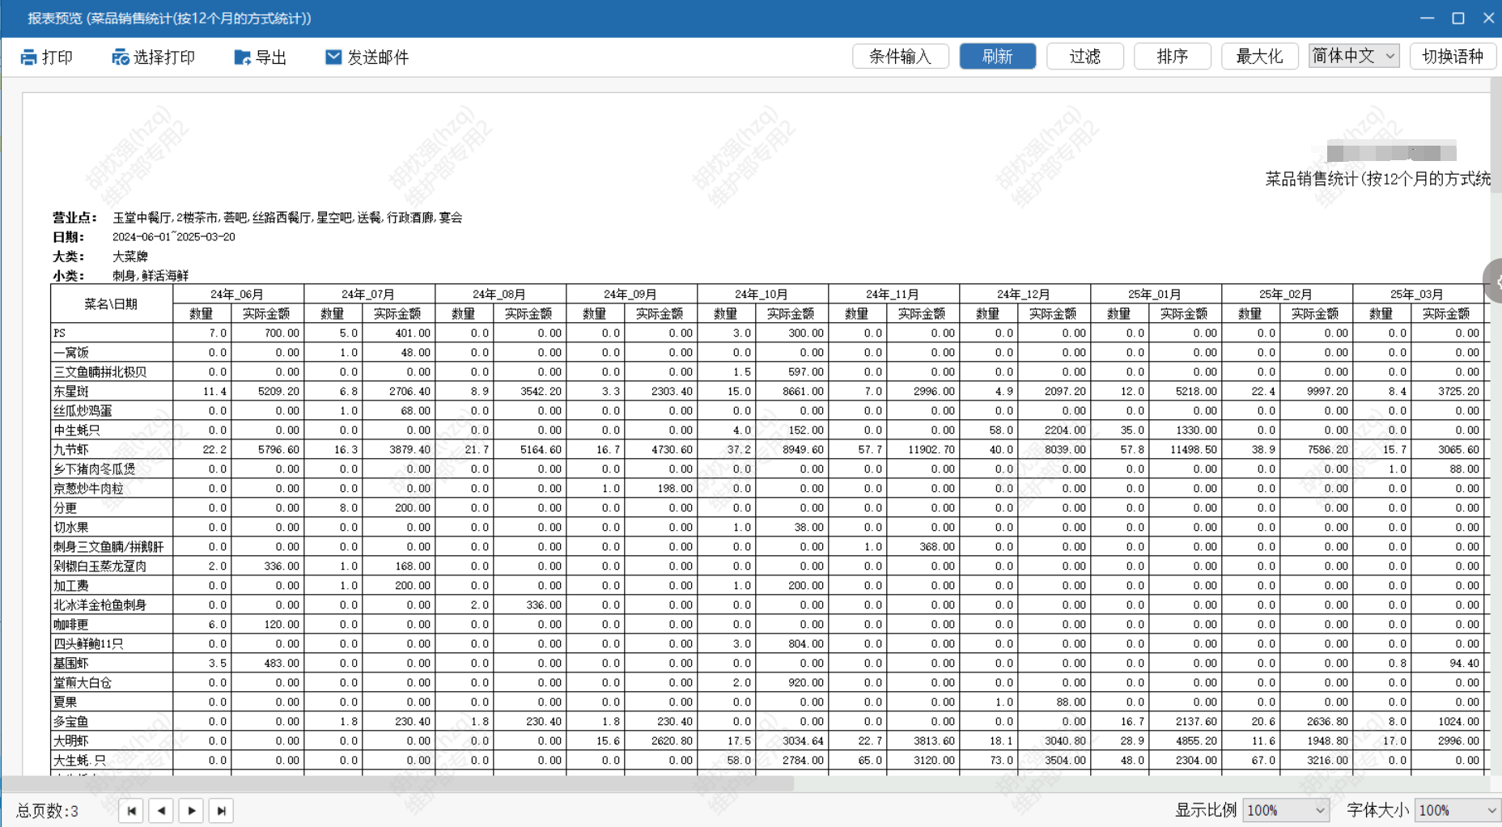Select the 三文鱼腩拼北极贝 row name
The image size is (1502, 827).
coord(112,372)
